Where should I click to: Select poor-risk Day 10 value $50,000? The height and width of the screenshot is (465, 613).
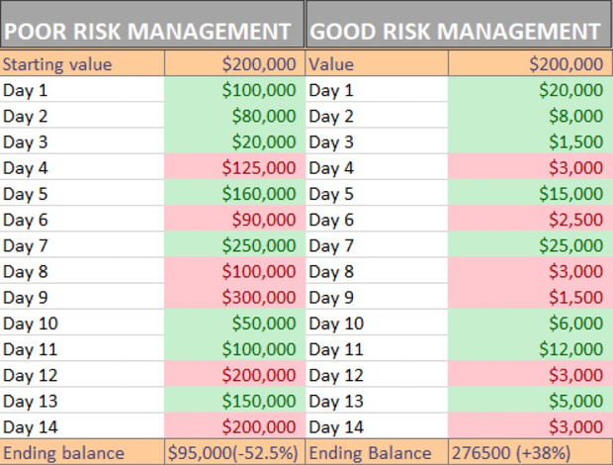pos(235,323)
